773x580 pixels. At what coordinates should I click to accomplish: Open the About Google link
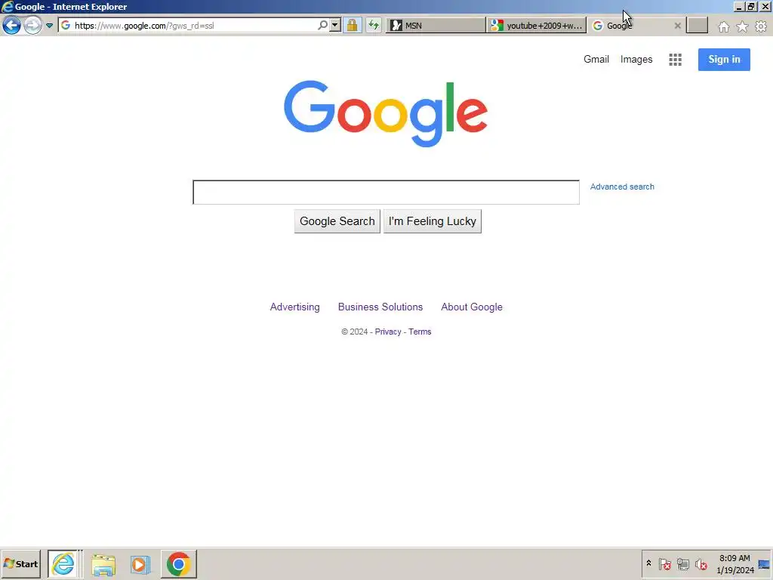(472, 307)
